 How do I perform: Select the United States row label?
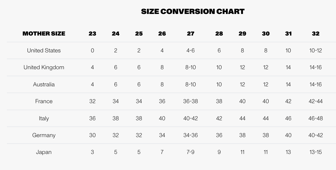tap(44, 51)
